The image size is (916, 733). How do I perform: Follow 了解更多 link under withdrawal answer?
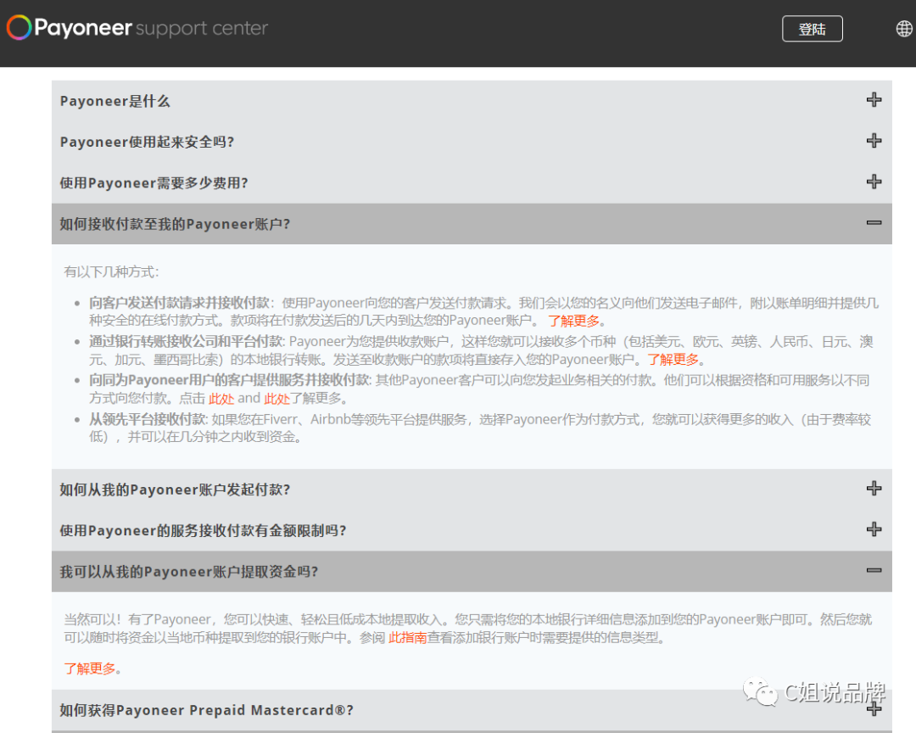pyautogui.click(x=90, y=669)
